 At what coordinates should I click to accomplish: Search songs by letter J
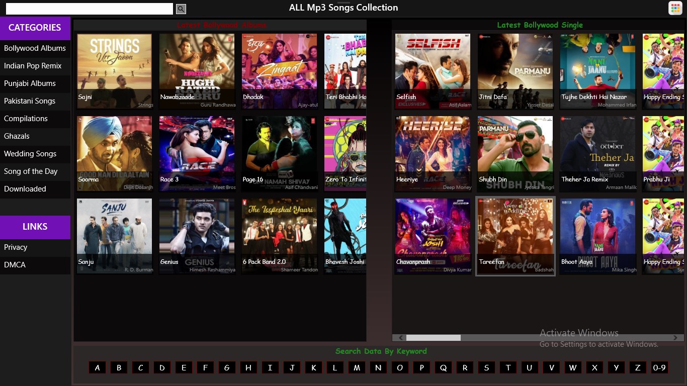click(x=292, y=368)
